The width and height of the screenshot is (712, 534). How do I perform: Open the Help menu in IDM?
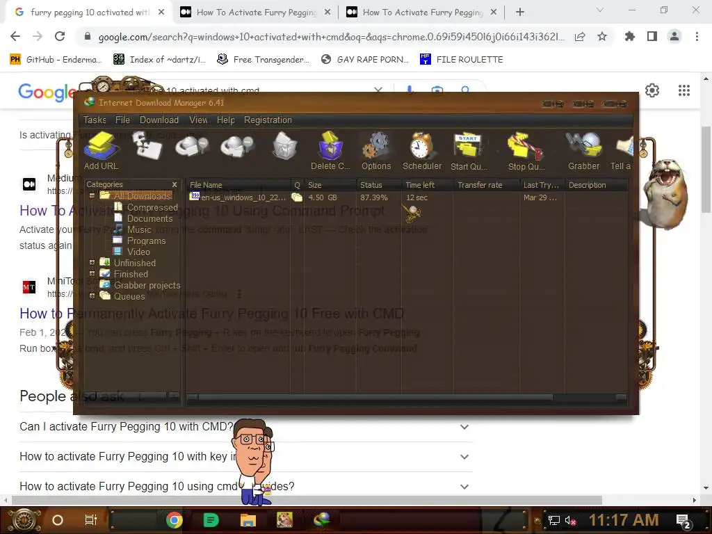click(226, 120)
